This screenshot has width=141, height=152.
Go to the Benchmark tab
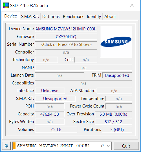click(x=73, y=17)
